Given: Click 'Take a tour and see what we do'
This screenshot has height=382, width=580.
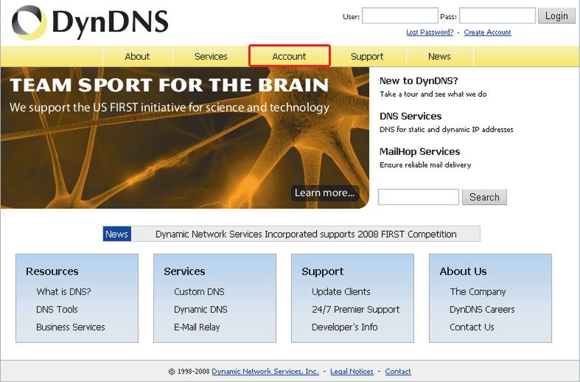Looking at the screenshot, I should click(433, 94).
